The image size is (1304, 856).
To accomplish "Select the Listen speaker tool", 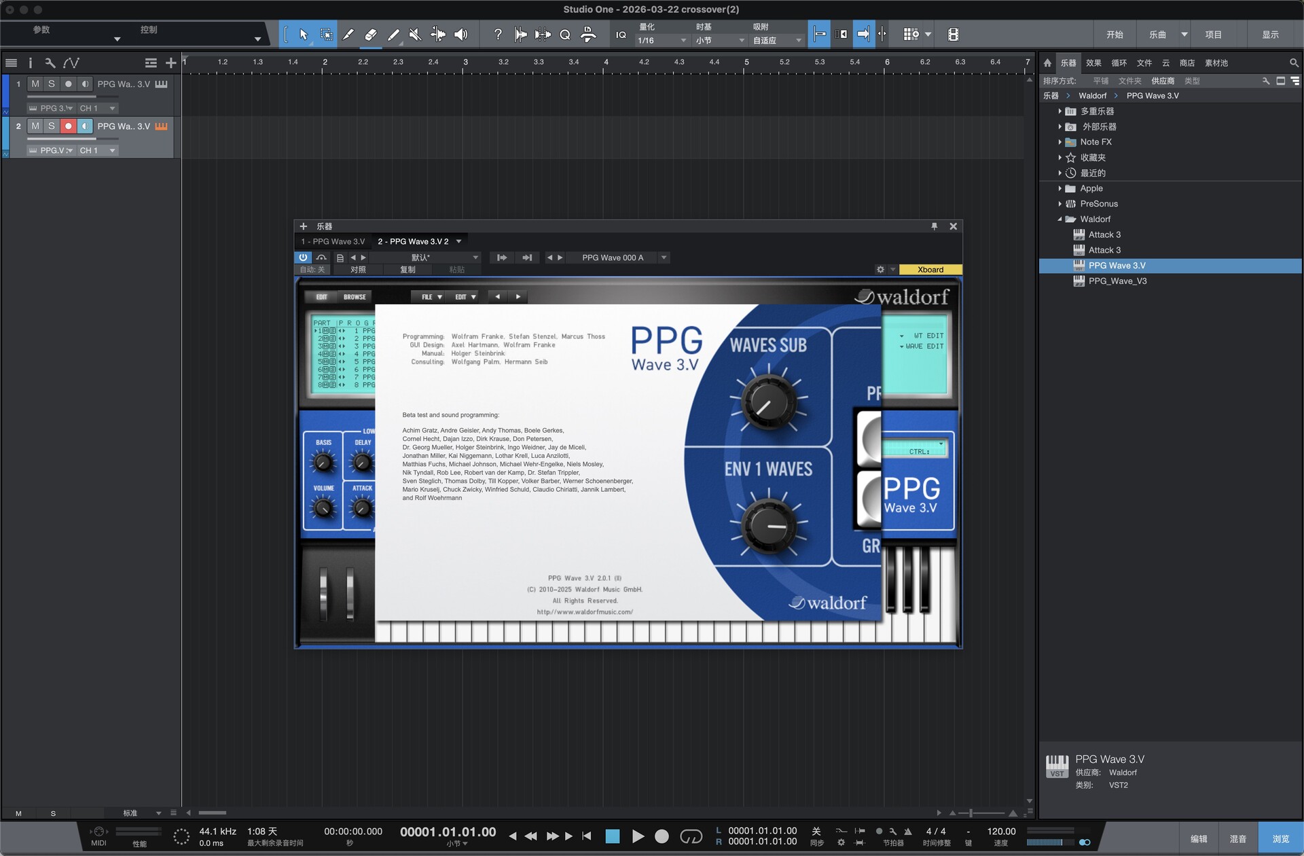I will pyautogui.click(x=461, y=35).
